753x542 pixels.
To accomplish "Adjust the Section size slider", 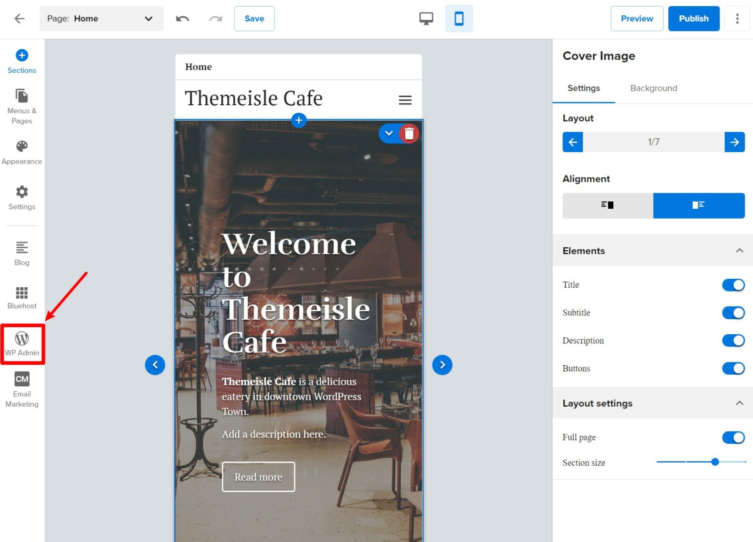I will pos(714,462).
